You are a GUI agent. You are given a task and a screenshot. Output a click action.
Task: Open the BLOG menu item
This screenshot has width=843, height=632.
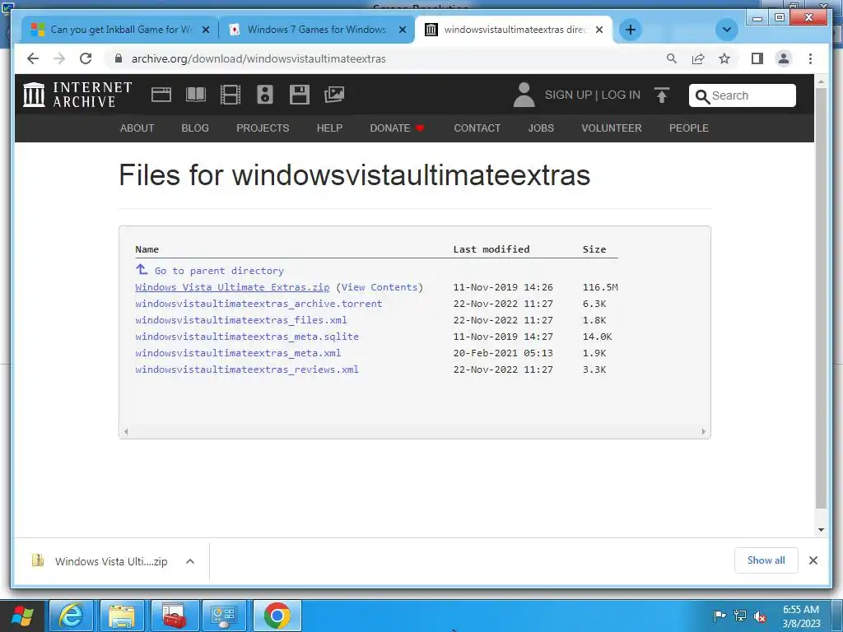[x=195, y=128]
